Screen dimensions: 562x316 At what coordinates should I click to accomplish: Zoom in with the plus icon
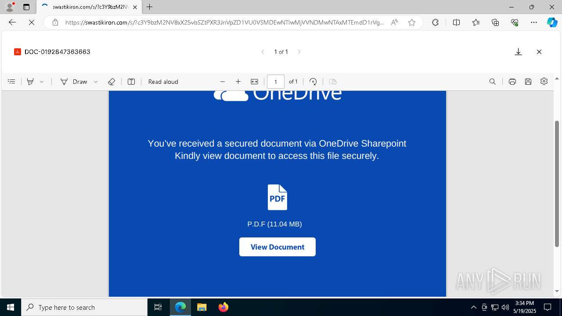pyautogui.click(x=238, y=82)
